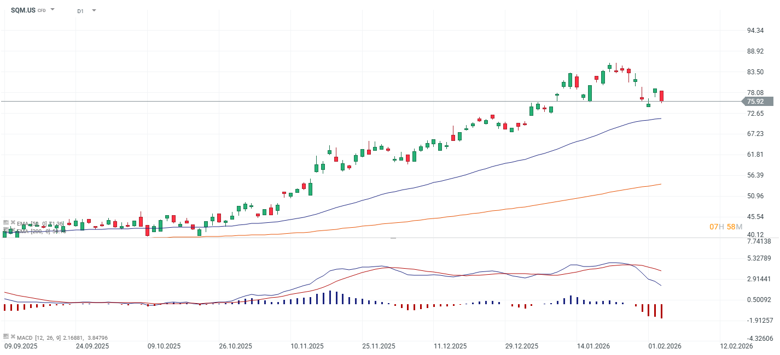Click the 07H 58M session countdown
The width and height of the screenshot is (780, 355).
pyautogui.click(x=726, y=225)
